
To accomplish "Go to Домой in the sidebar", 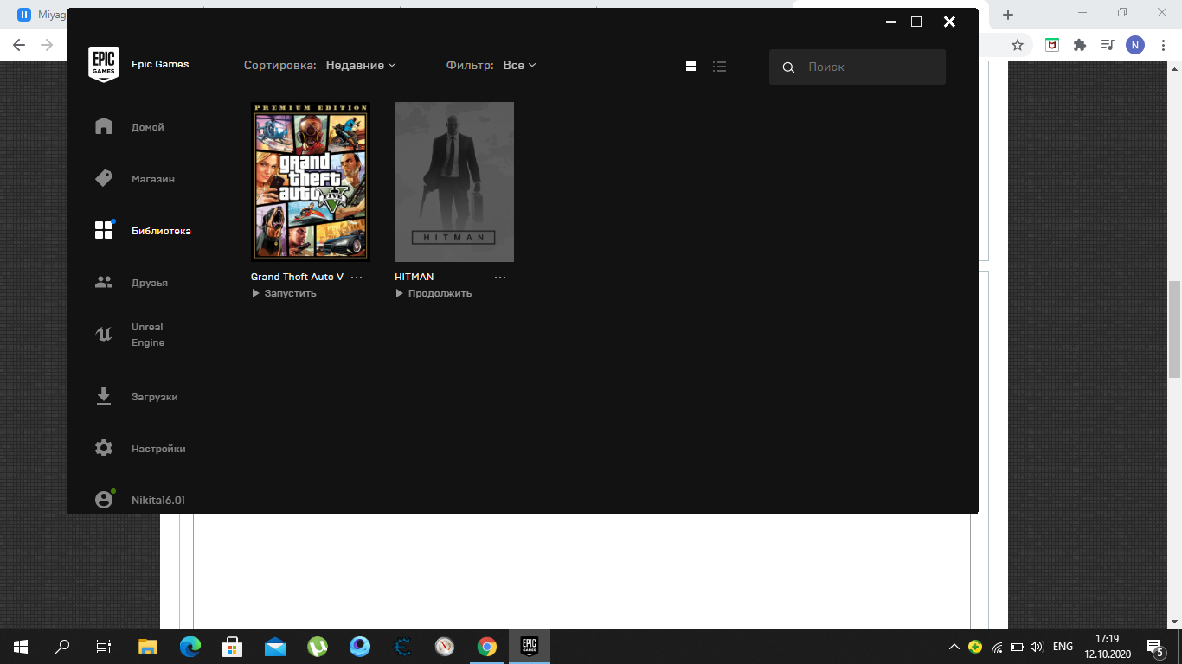I will click(x=147, y=127).
